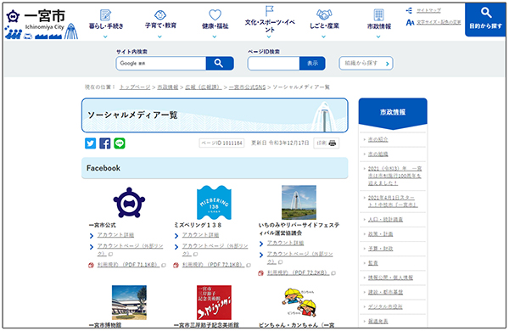The width and height of the screenshot is (509, 331).
Task: Click the 一宮市博物館 building photo
Action: click(x=129, y=303)
